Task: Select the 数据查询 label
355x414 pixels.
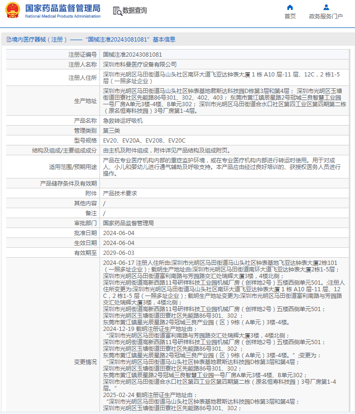Action: [x=134, y=10]
